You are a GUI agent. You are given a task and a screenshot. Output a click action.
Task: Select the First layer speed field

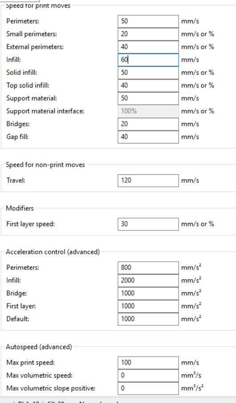pyautogui.click(x=148, y=224)
